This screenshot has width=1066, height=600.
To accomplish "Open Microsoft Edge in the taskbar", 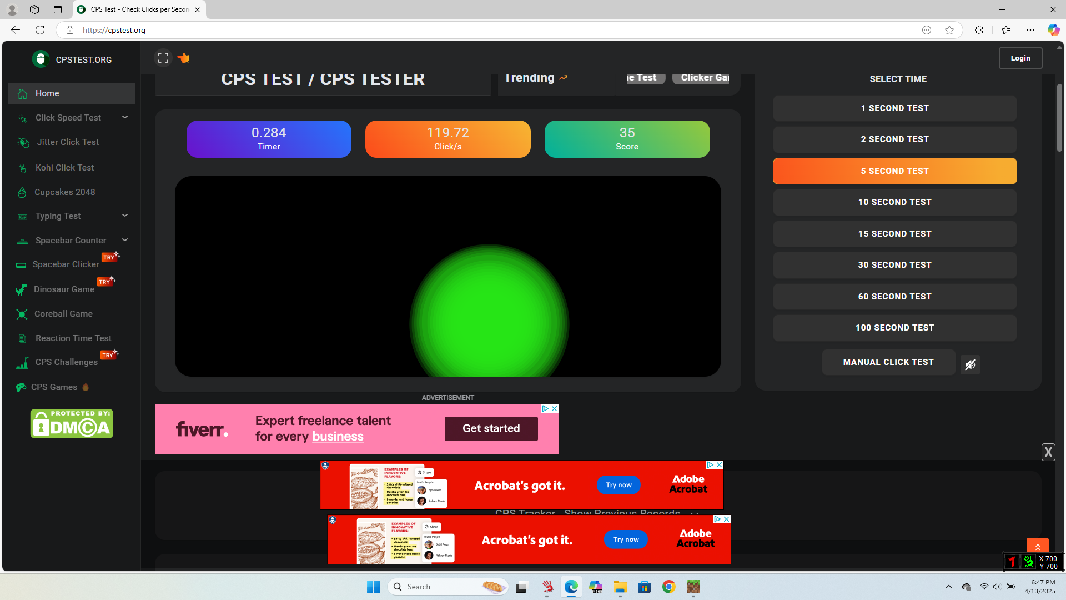I will [571, 587].
